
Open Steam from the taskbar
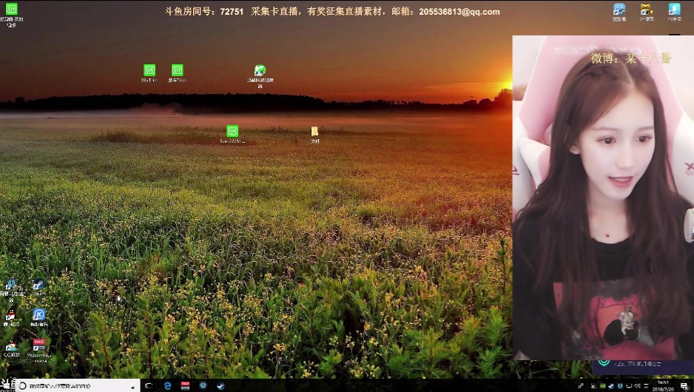[x=220, y=386]
